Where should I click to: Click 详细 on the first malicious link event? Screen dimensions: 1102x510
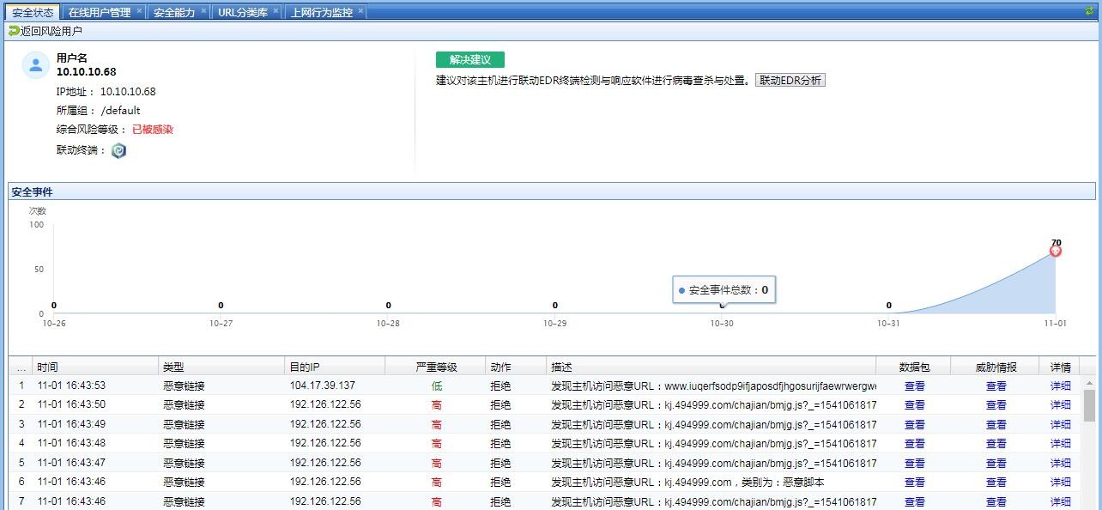point(1060,386)
